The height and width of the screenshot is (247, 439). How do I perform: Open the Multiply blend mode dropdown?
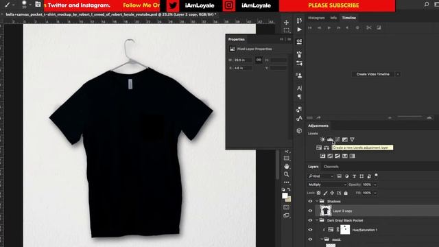tap(327, 185)
